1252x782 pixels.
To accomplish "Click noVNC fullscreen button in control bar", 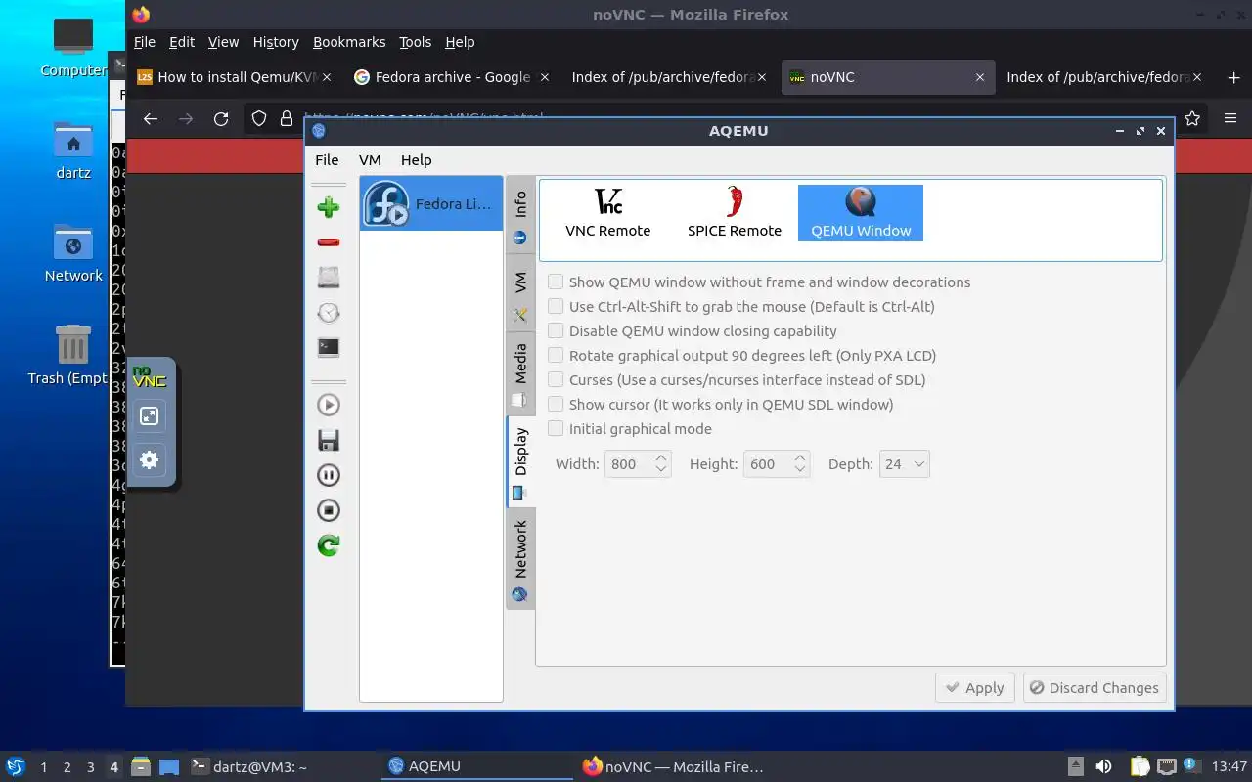I will point(150,416).
